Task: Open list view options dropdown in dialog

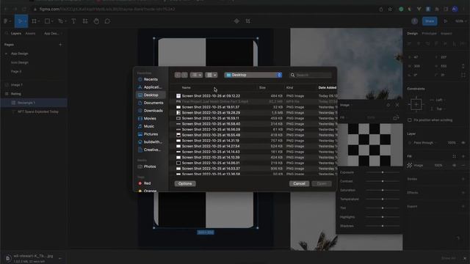Action: click(196, 75)
